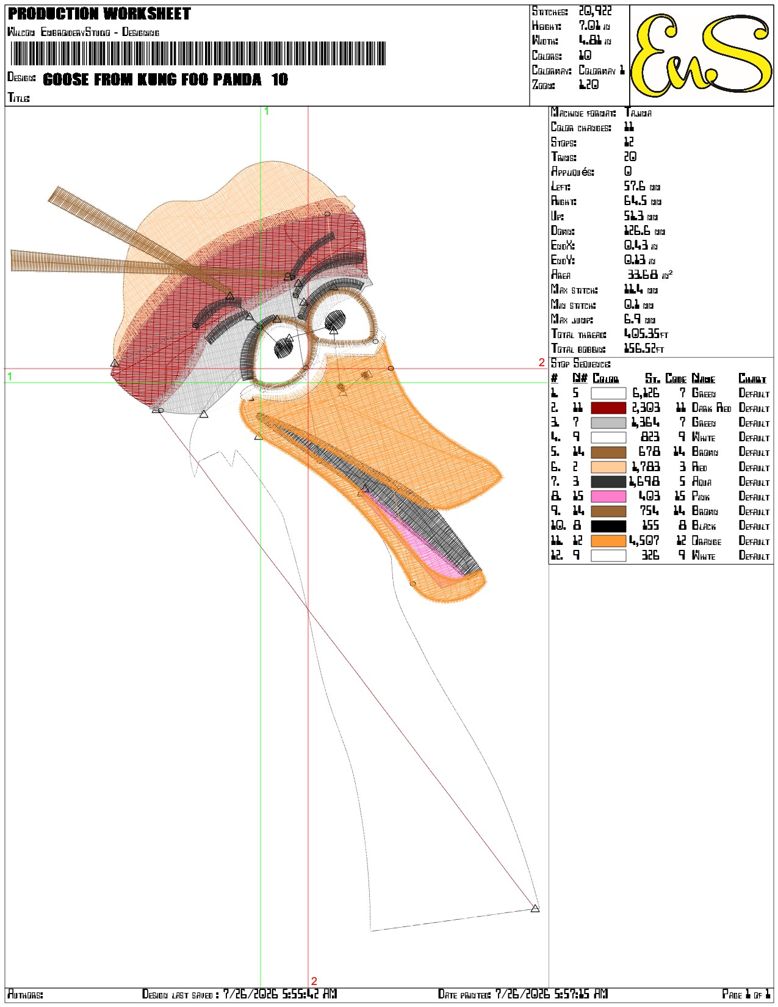Select the Dark Red color swatch
778x1007 pixels.
pyautogui.click(x=608, y=408)
